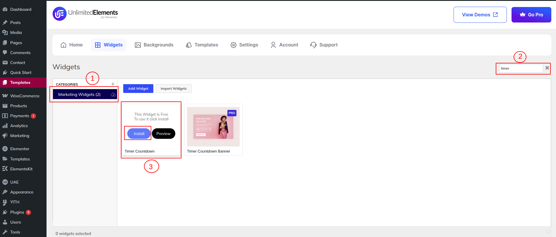Click the Import Widgets button
Screen dimensions: 556x237
point(174,89)
